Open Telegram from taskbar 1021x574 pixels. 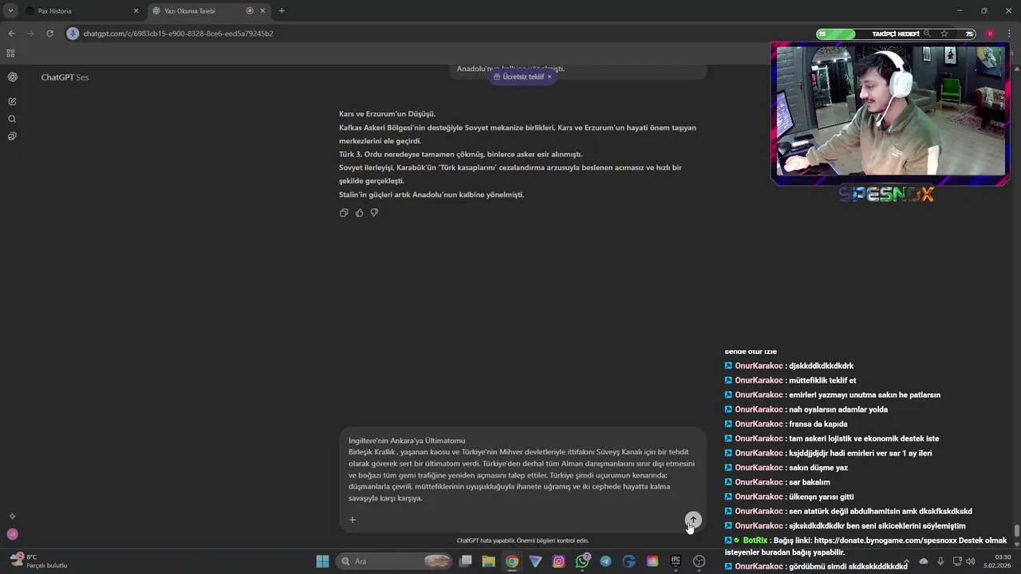click(x=605, y=561)
